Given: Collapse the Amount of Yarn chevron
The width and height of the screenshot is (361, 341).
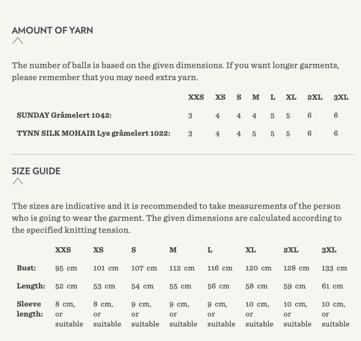Looking at the screenshot, I should coord(18,41).
